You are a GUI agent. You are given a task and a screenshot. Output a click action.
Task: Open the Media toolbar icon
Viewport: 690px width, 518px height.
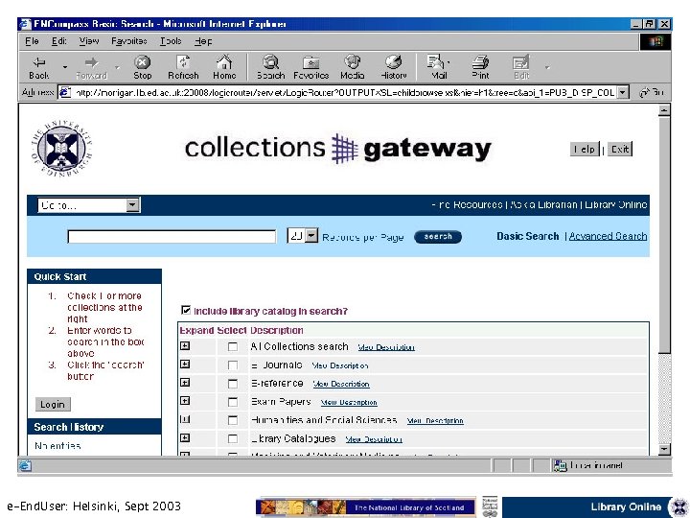point(353,67)
